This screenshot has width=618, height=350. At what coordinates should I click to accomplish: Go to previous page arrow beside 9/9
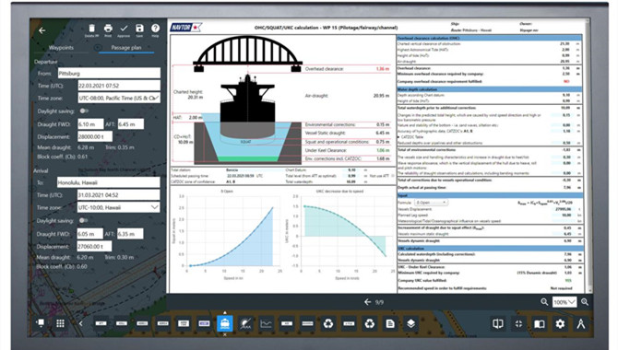(x=367, y=302)
